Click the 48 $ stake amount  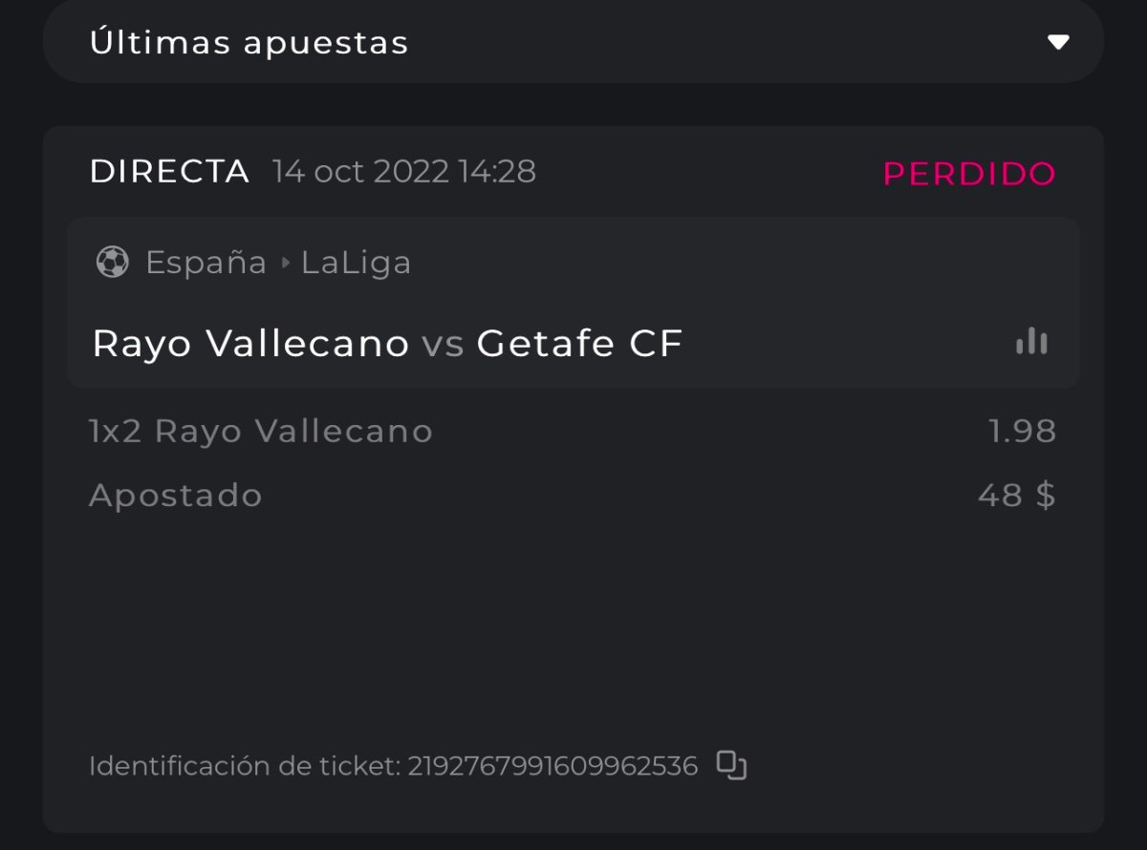tap(1016, 496)
